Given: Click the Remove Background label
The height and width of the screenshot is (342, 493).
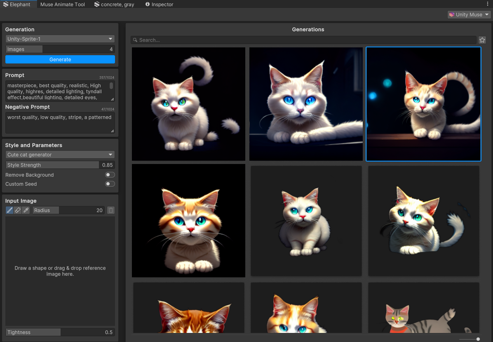Looking at the screenshot, I should [x=30, y=175].
